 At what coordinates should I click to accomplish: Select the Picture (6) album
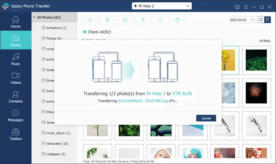tap(54, 38)
